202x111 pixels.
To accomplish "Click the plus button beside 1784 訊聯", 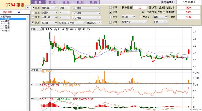I will [28, 7].
